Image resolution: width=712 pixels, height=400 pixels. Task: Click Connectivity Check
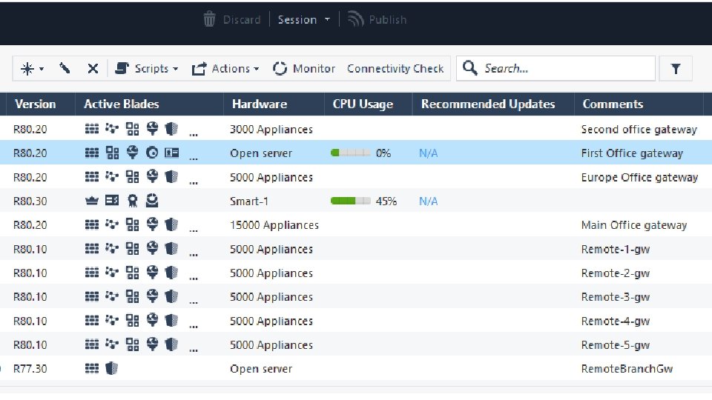pos(395,68)
